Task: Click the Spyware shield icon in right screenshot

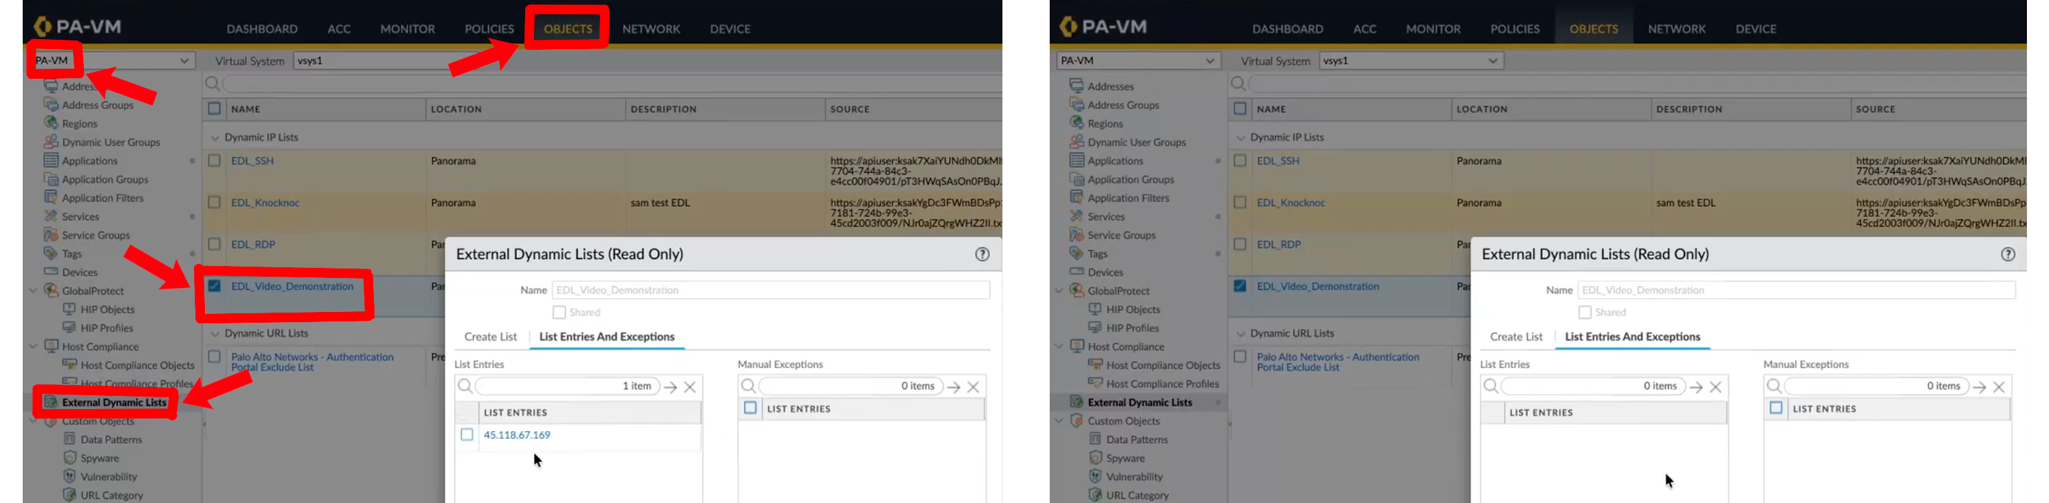Action: coord(1095,458)
